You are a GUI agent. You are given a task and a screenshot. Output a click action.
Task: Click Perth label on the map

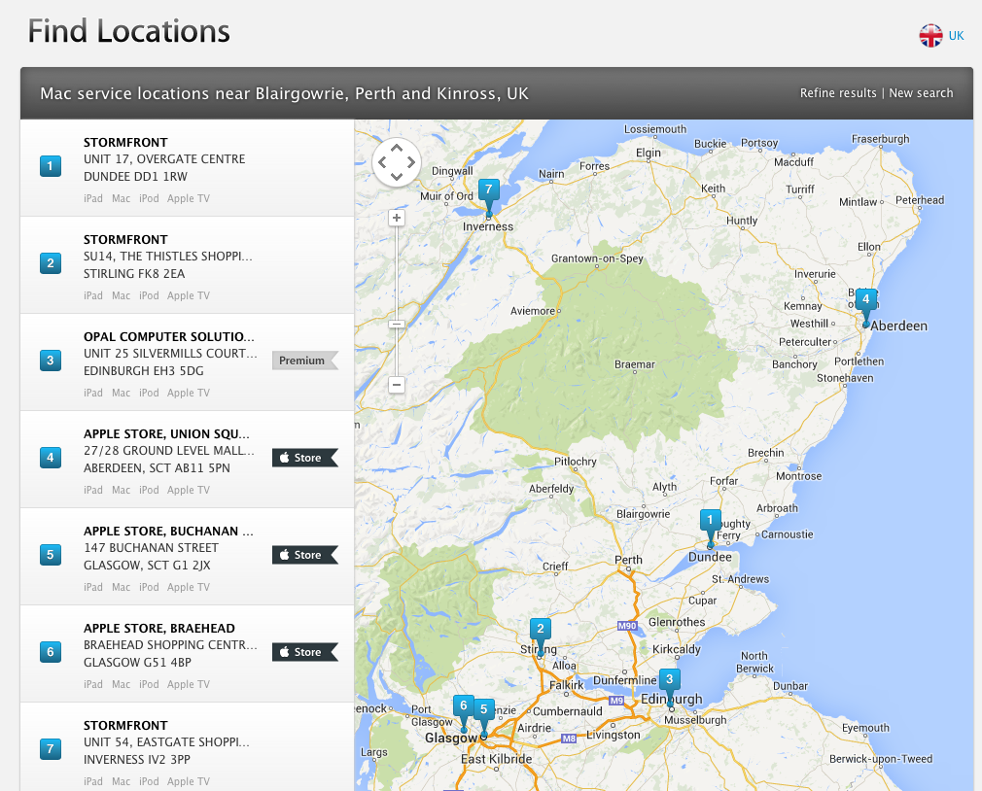pyautogui.click(x=628, y=560)
